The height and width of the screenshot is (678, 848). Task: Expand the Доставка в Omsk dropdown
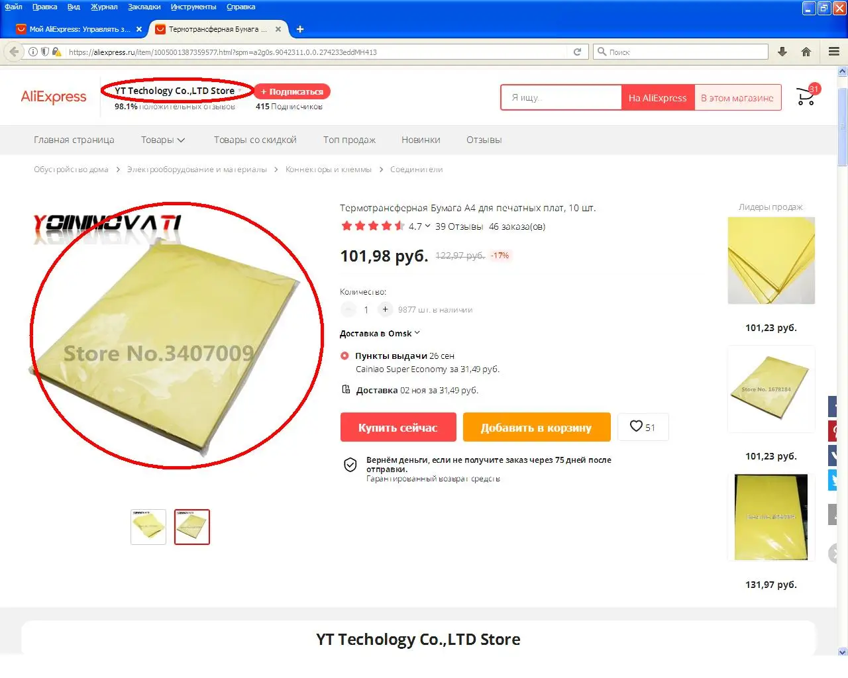point(380,333)
